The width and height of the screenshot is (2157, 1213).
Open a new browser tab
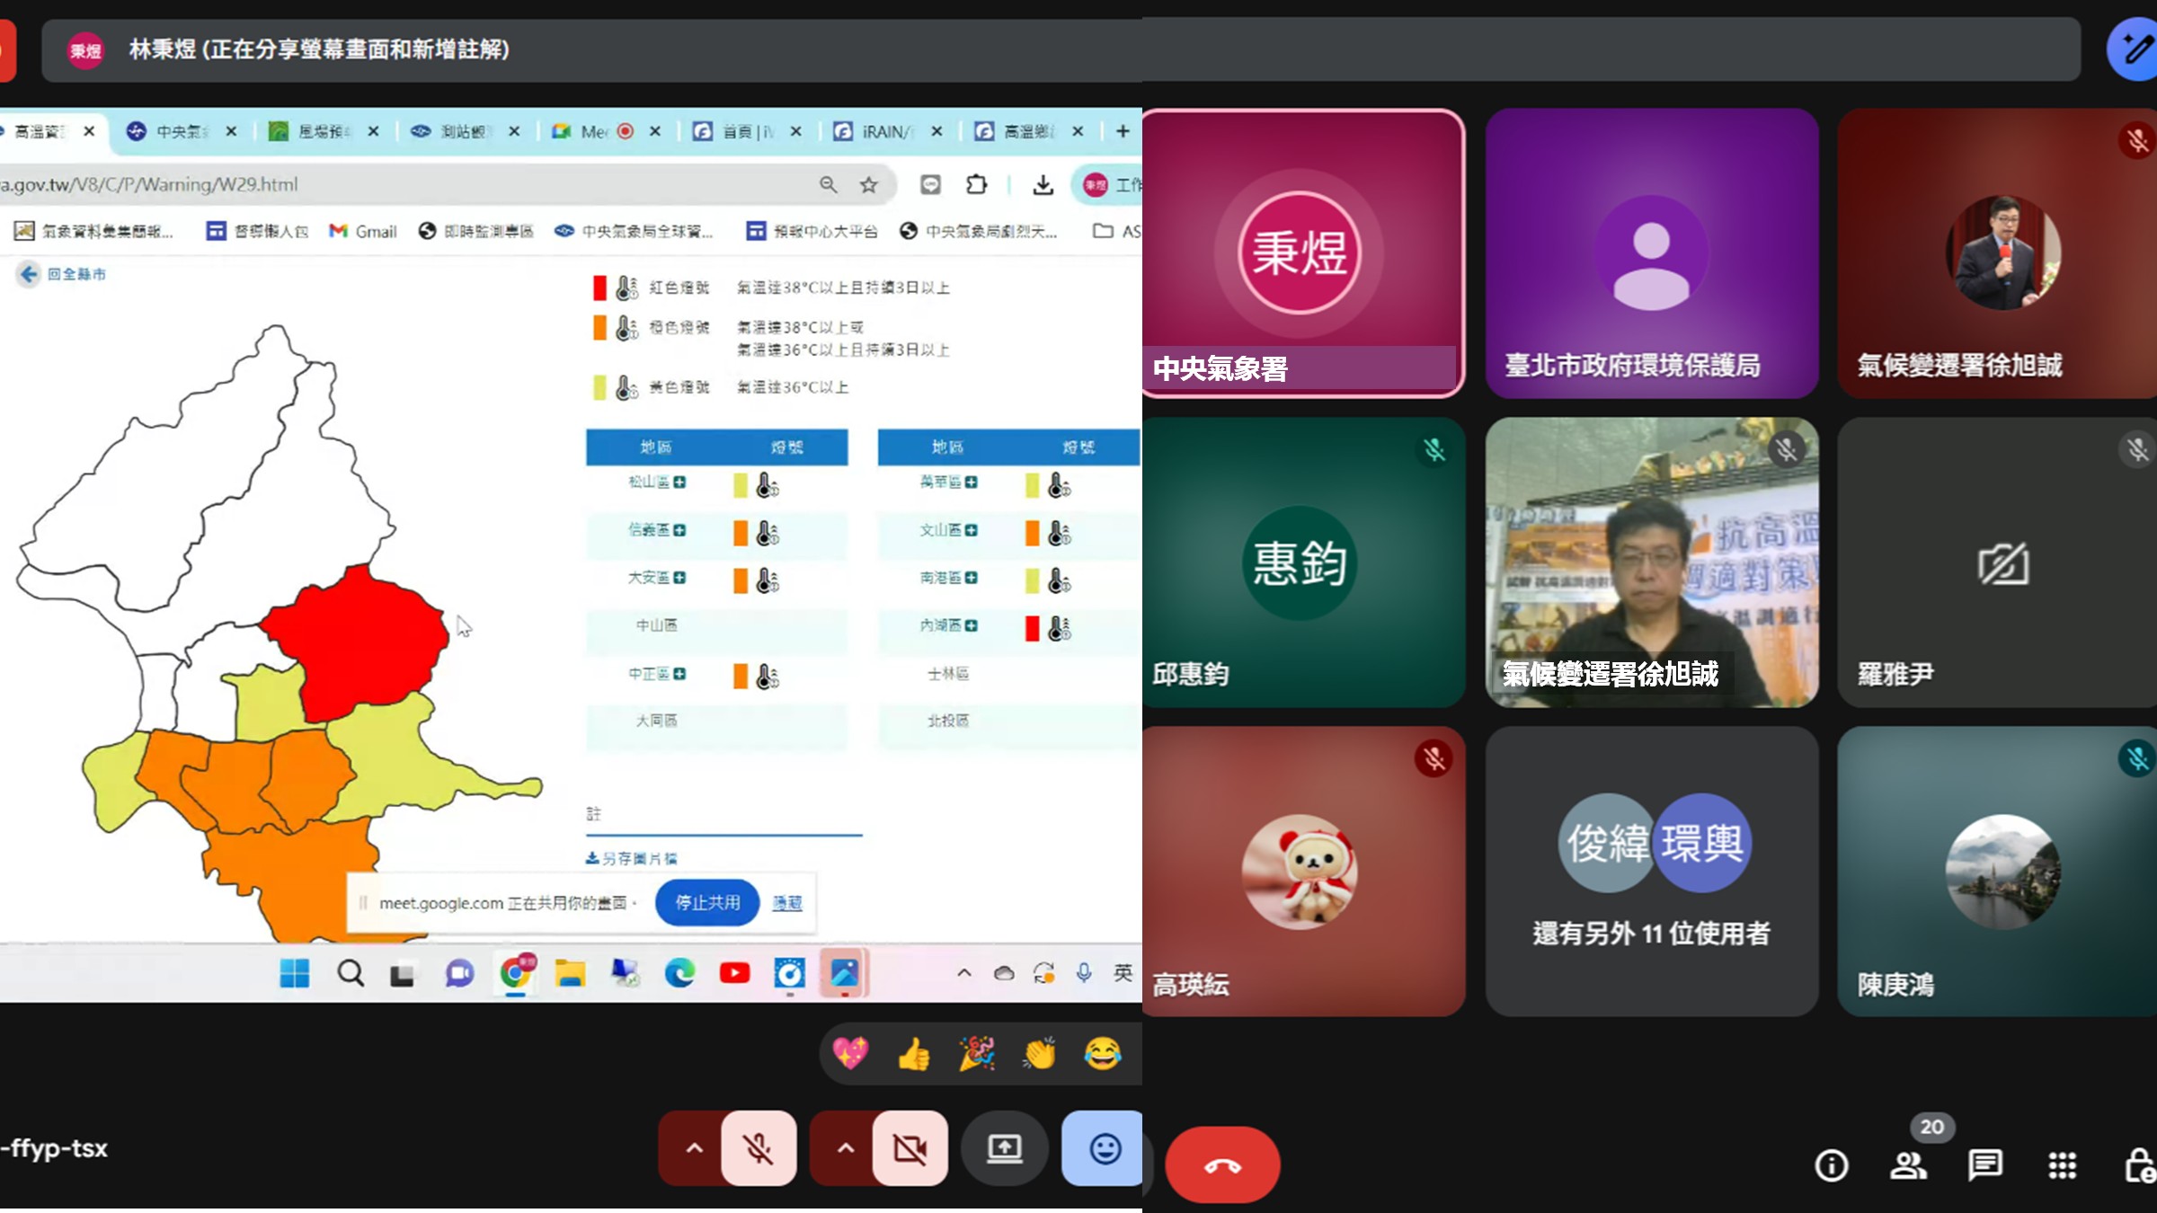click(x=1123, y=131)
